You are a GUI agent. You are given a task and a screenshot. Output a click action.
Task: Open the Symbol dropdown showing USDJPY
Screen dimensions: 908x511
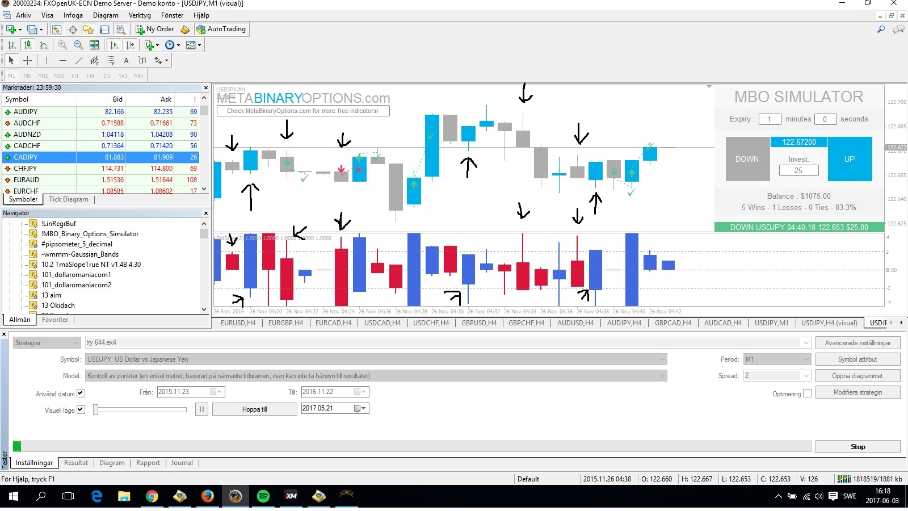[376, 359]
